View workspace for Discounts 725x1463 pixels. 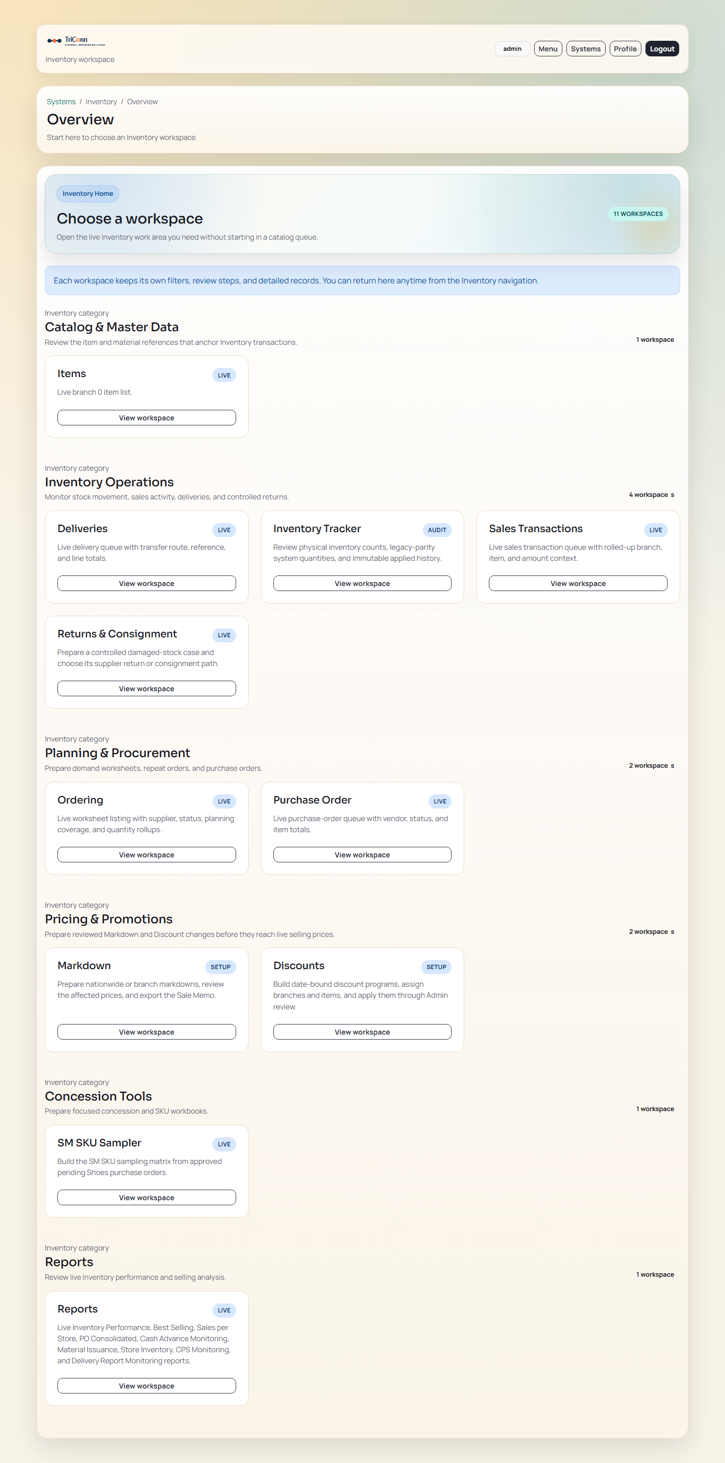tap(362, 1032)
